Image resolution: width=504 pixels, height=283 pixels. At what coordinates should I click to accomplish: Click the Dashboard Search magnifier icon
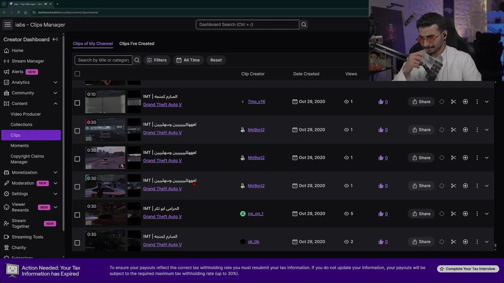(304, 24)
